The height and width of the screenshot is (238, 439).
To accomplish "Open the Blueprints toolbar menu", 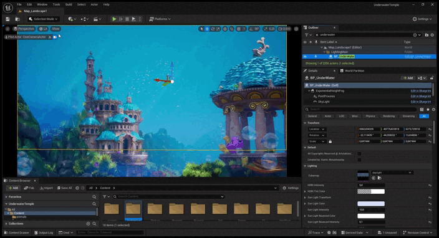I will coord(85,19).
